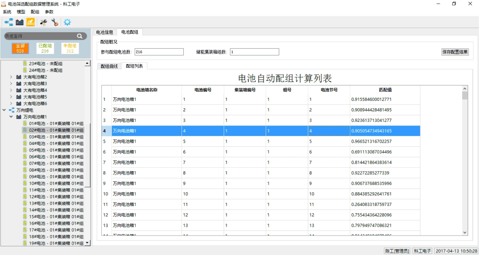Click the battery box toolbar icon
479x255 pixels.
[x=20, y=22]
